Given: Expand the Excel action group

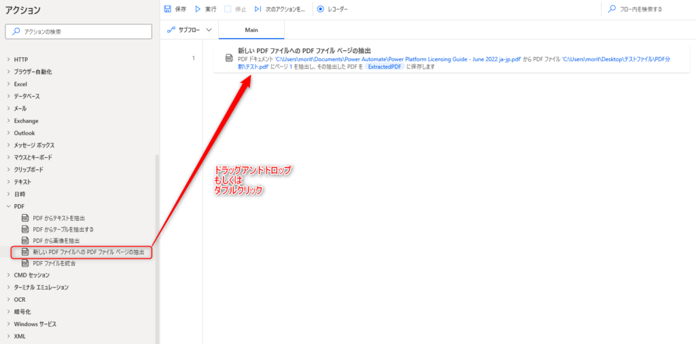Looking at the screenshot, I should pyautogui.click(x=8, y=84).
